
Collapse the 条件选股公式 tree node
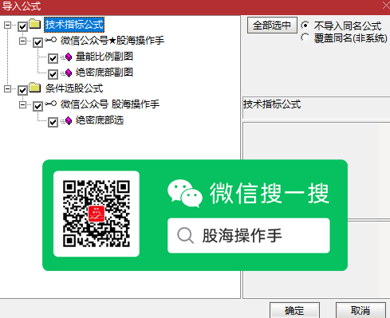[7, 88]
